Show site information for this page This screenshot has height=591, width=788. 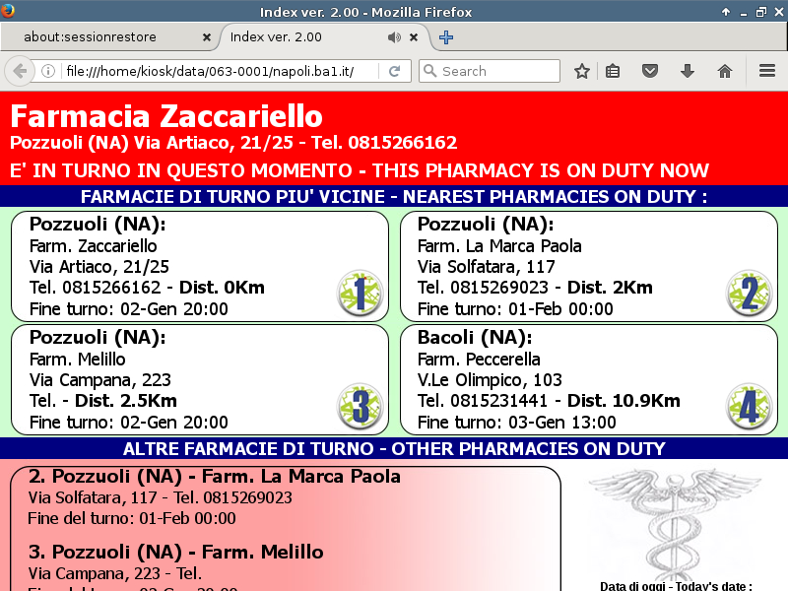(47, 71)
